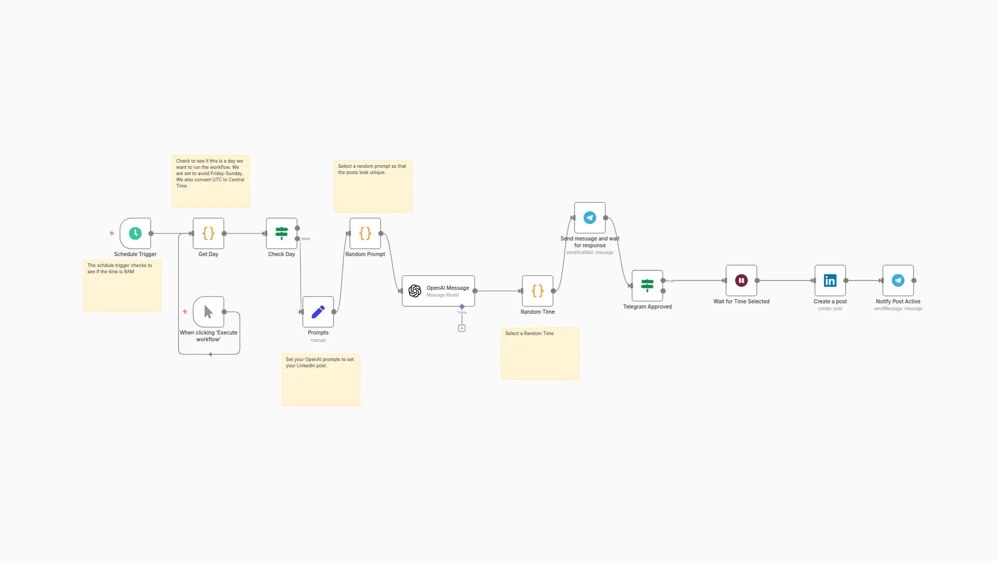The height and width of the screenshot is (561, 997).
Task: Click the Tools diamond connector below OpenAI Message
Action: 462,306
